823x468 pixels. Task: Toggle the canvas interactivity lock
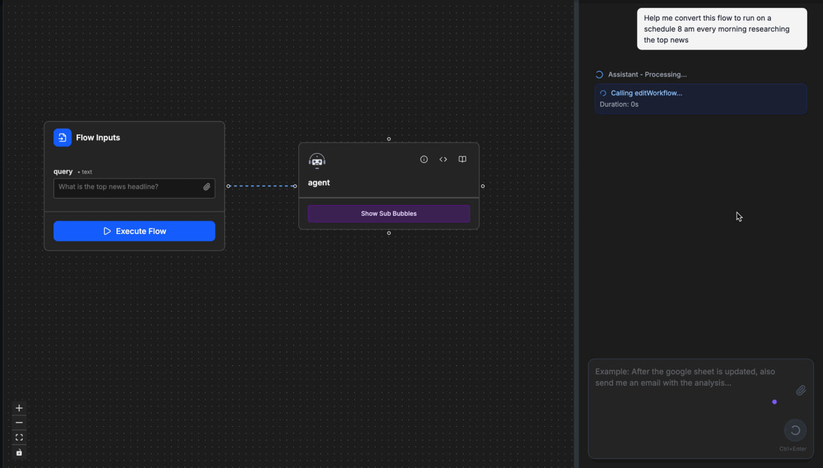(x=19, y=453)
